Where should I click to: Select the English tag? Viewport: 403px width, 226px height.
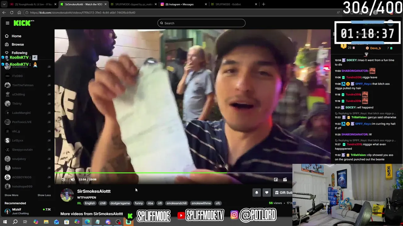point(90,203)
